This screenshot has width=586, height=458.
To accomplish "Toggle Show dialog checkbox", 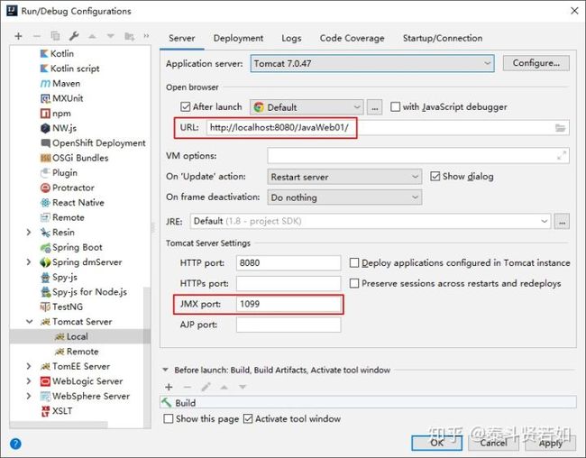I will pyautogui.click(x=435, y=176).
